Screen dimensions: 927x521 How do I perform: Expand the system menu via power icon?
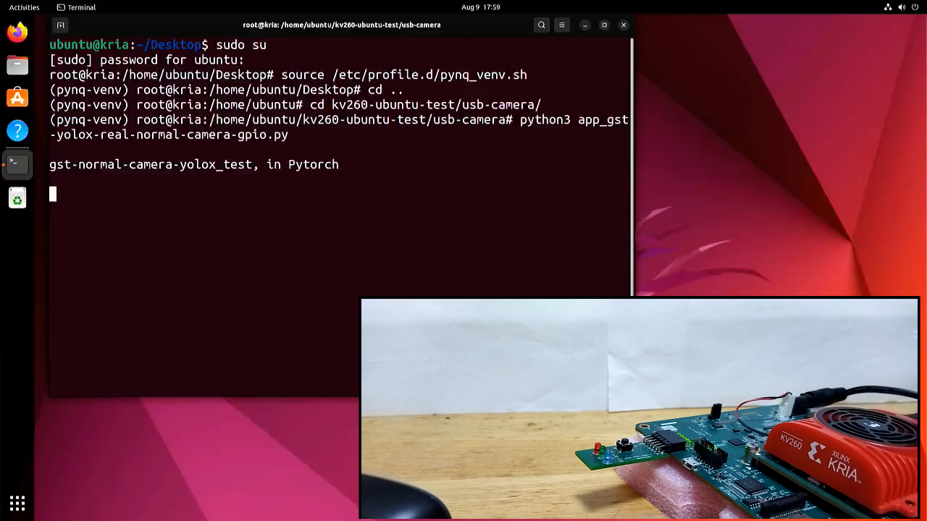click(915, 7)
